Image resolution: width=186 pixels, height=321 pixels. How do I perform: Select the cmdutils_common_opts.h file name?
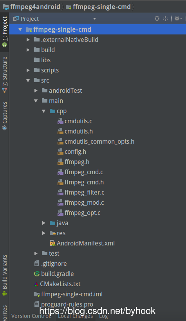[99, 141]
